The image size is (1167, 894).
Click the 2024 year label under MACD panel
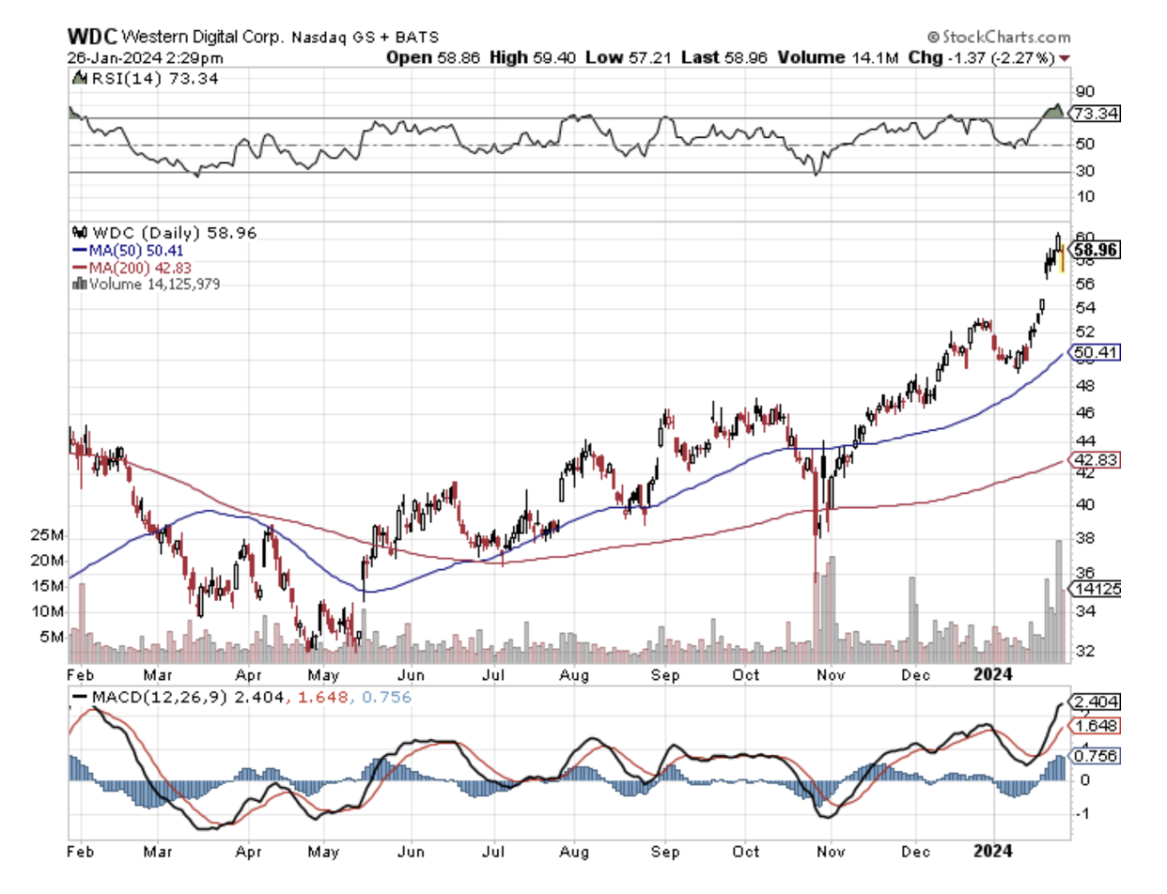pyautogui.click(x=993, y=852)
